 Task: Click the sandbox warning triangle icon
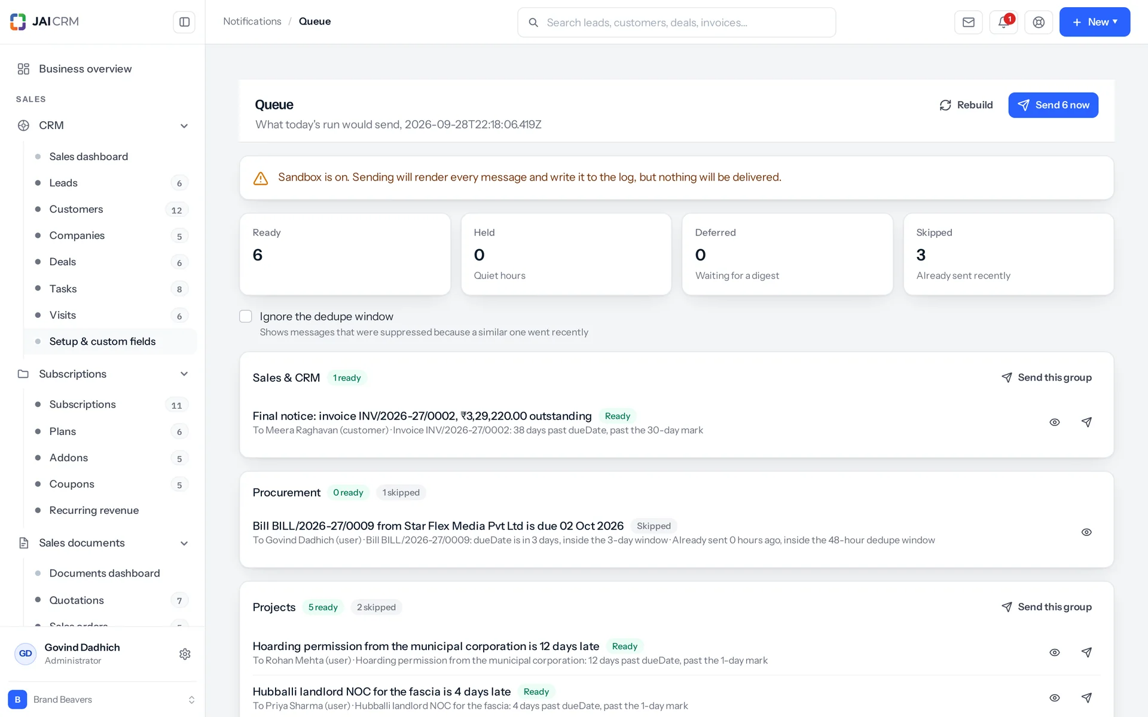[x=261, y=178]
